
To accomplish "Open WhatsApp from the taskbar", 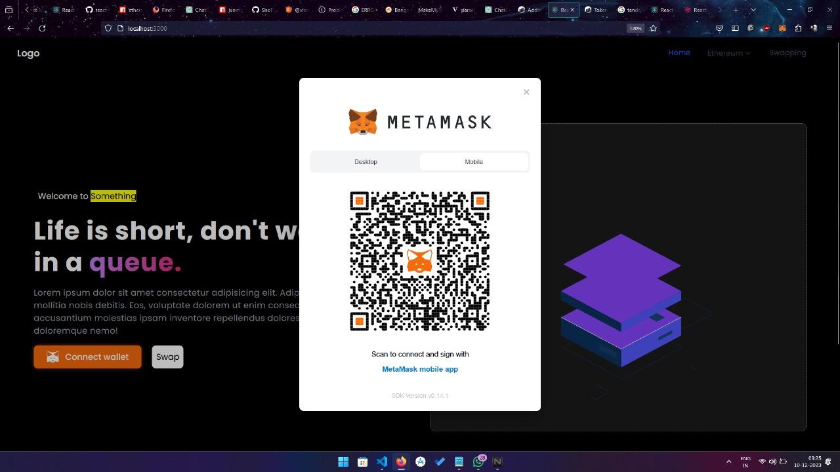I will pos(478,462).
